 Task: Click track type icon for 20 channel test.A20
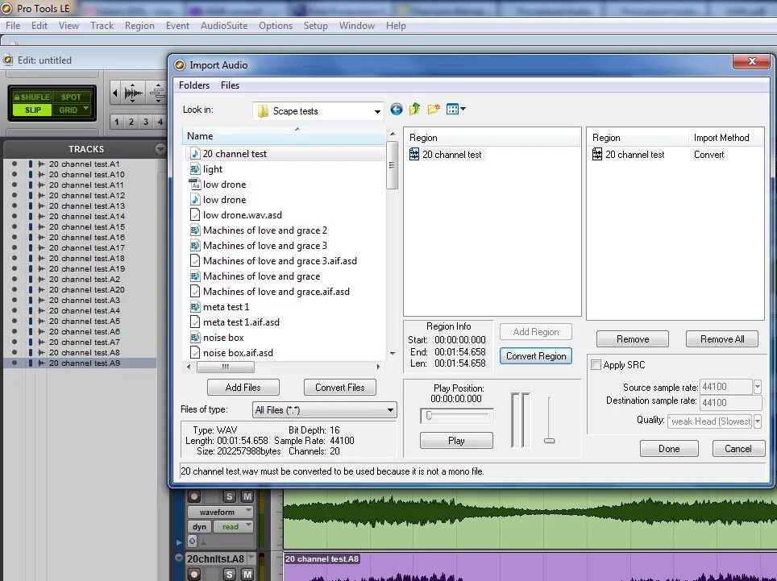click(41, 290)
